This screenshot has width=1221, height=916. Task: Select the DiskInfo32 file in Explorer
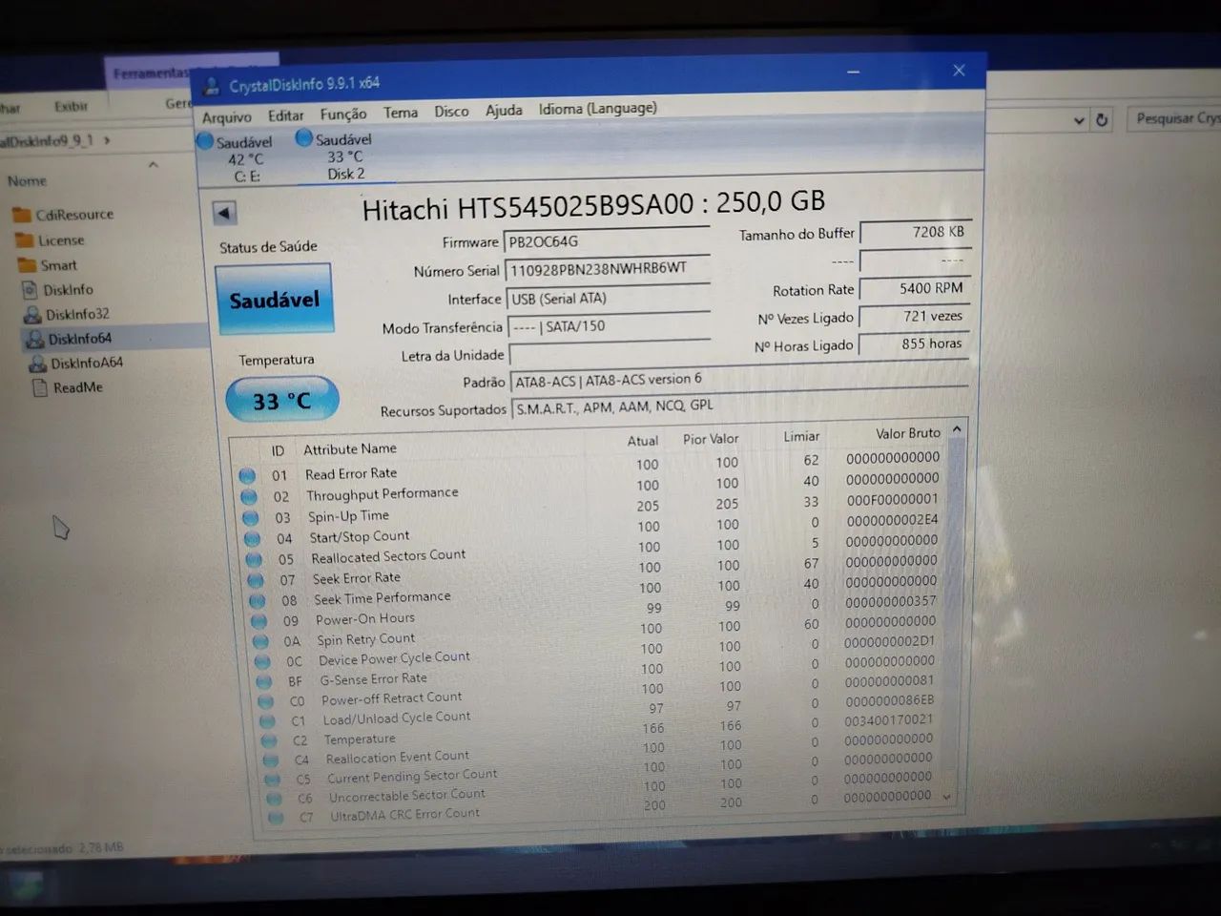(66, 314)
